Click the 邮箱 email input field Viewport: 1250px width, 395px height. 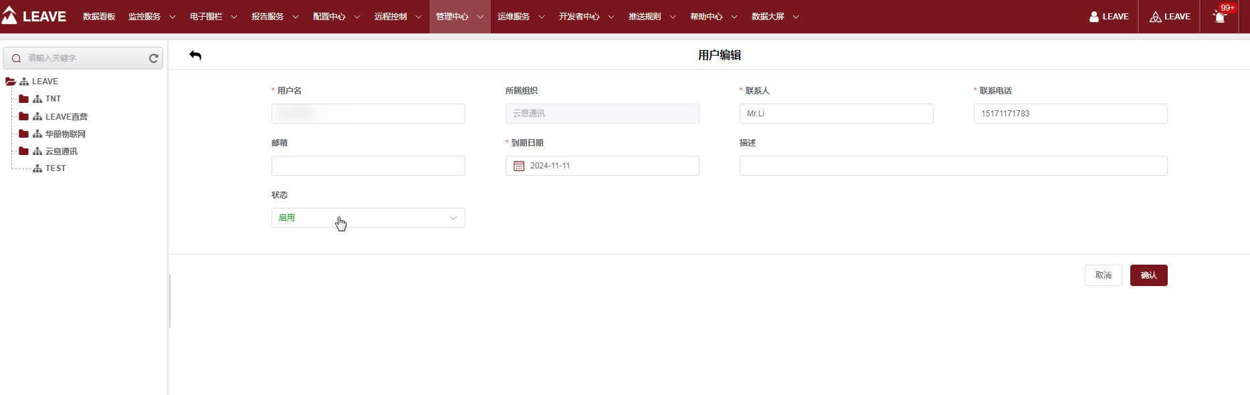(368, 166)
